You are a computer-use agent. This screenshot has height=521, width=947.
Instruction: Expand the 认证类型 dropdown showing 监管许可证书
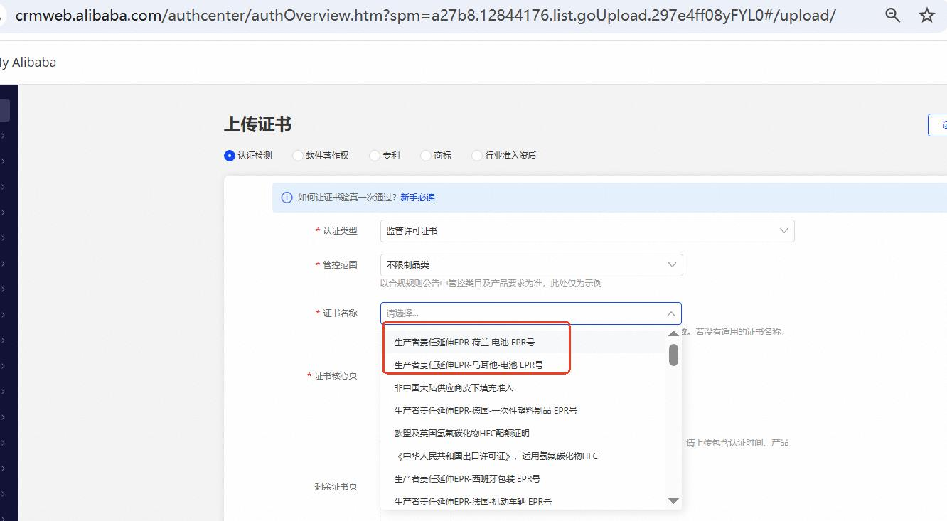pos(587,231)
